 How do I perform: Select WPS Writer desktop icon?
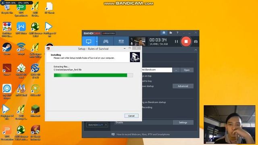tap(21, 28)
